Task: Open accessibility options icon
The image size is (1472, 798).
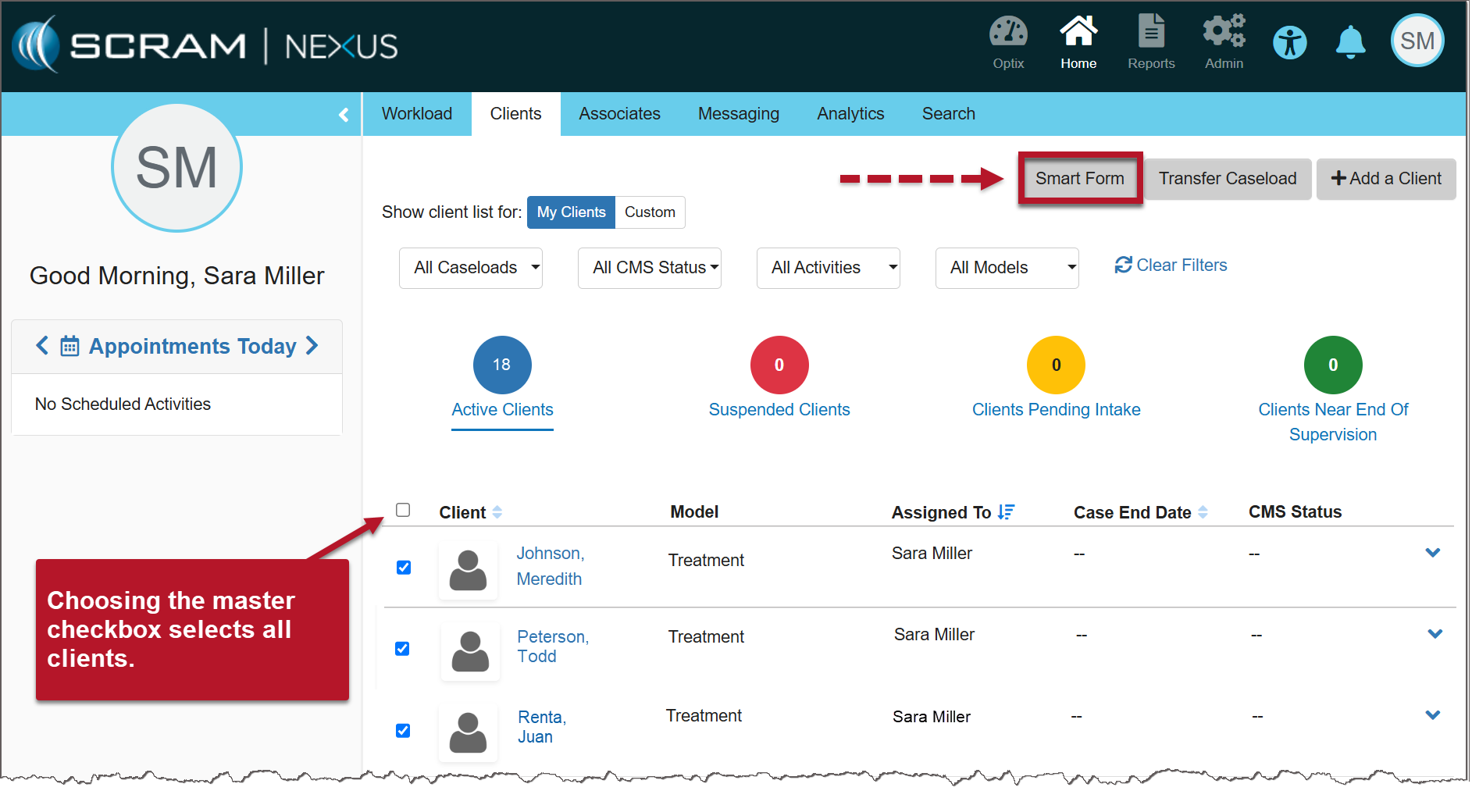Action: point(1289,42)
